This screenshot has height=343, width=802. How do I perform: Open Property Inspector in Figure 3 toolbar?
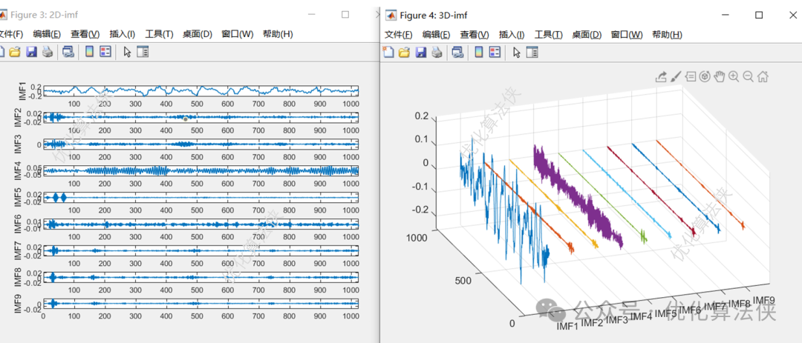143,52
